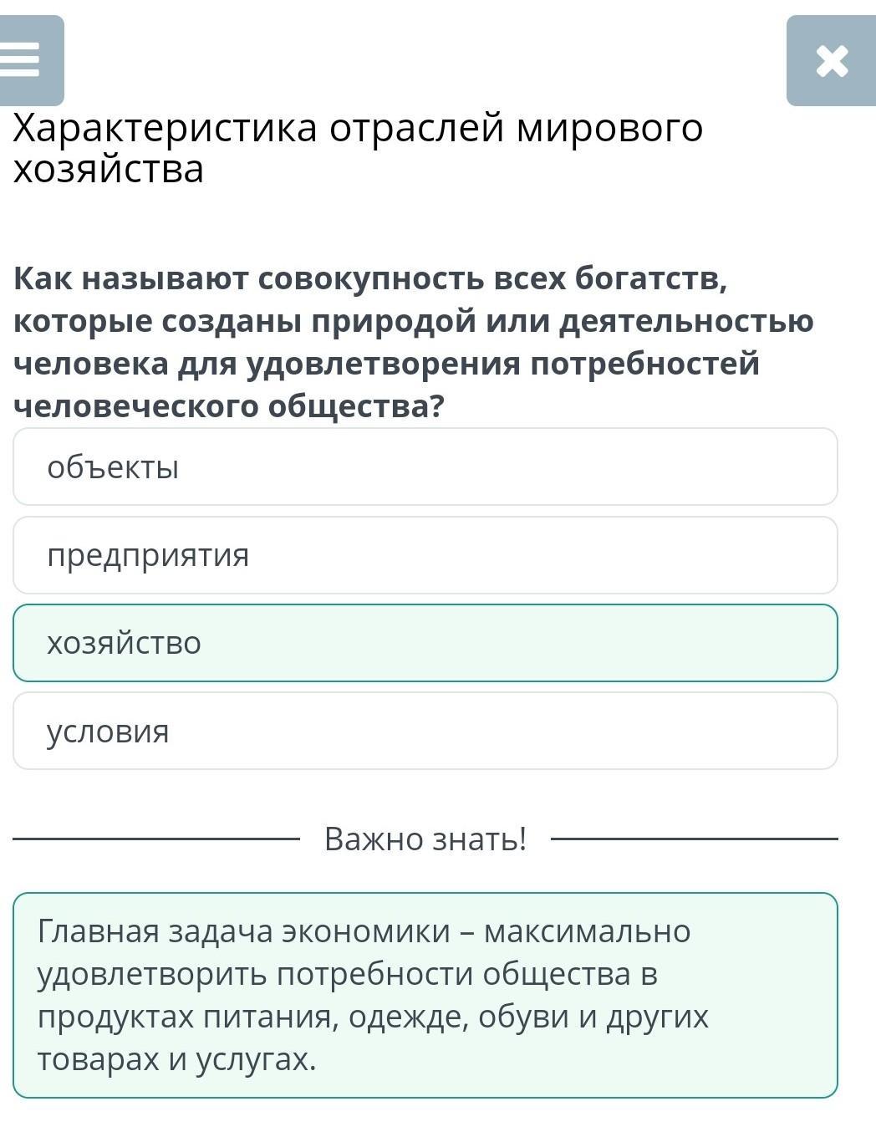Select the answer option «объекты»
The image size is (876, 1132).
(x=425, y=467)
